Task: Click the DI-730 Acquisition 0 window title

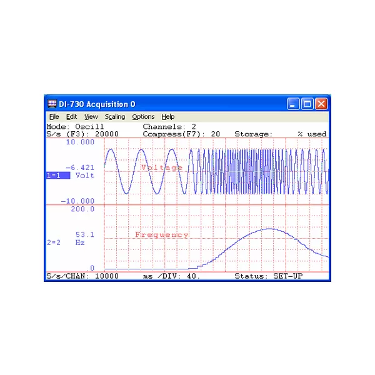Action: pos(97,104)
